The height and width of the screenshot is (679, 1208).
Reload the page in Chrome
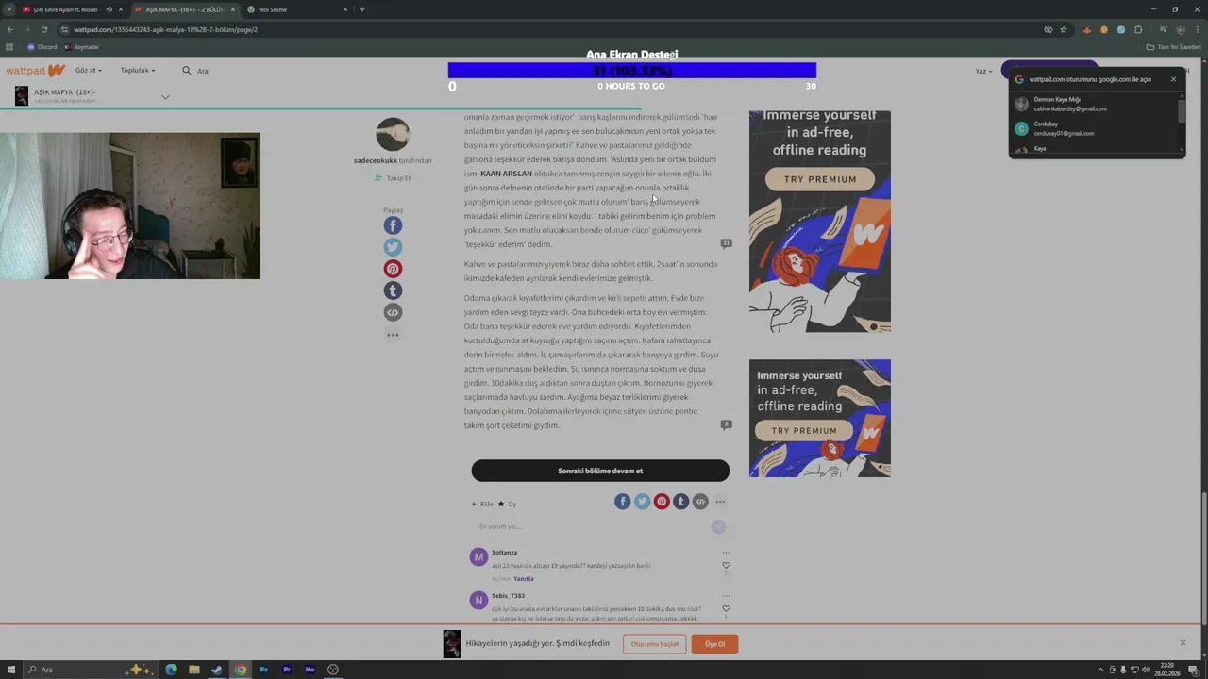tap(43, 29)
